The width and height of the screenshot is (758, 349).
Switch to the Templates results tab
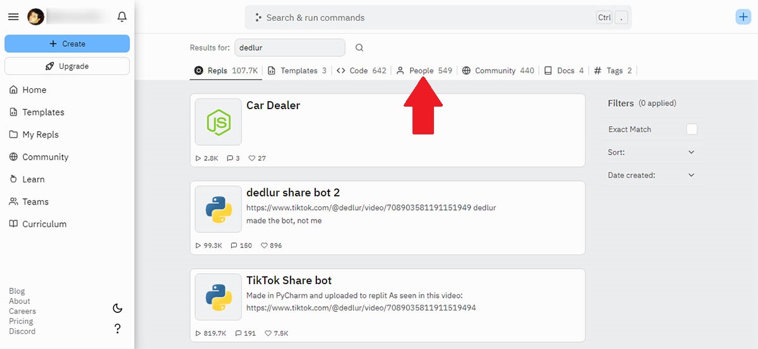298,71
